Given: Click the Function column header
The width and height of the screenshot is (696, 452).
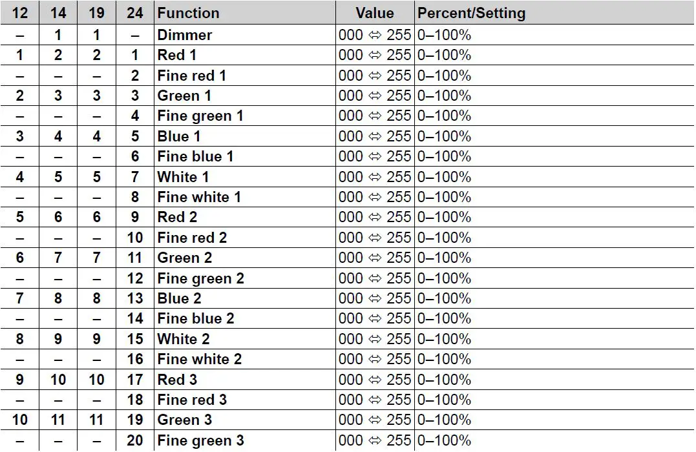Looking at the screenshot, I should (x=188, y=14).
